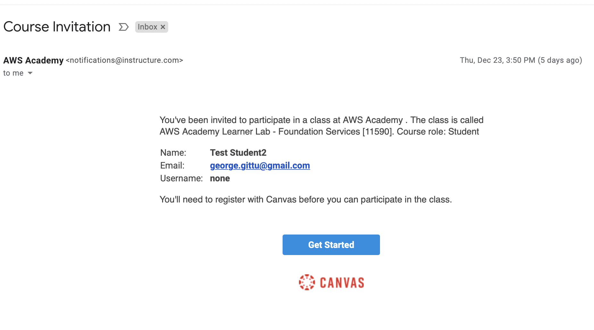Click the 'Name:' field label
This screenshot has width=594, height=330.
point(173,153)
